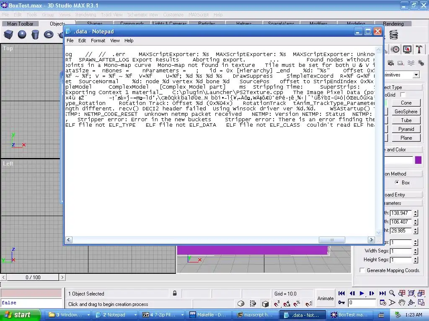
Task: Select the Cameras category icon
Action: point(391,63)
